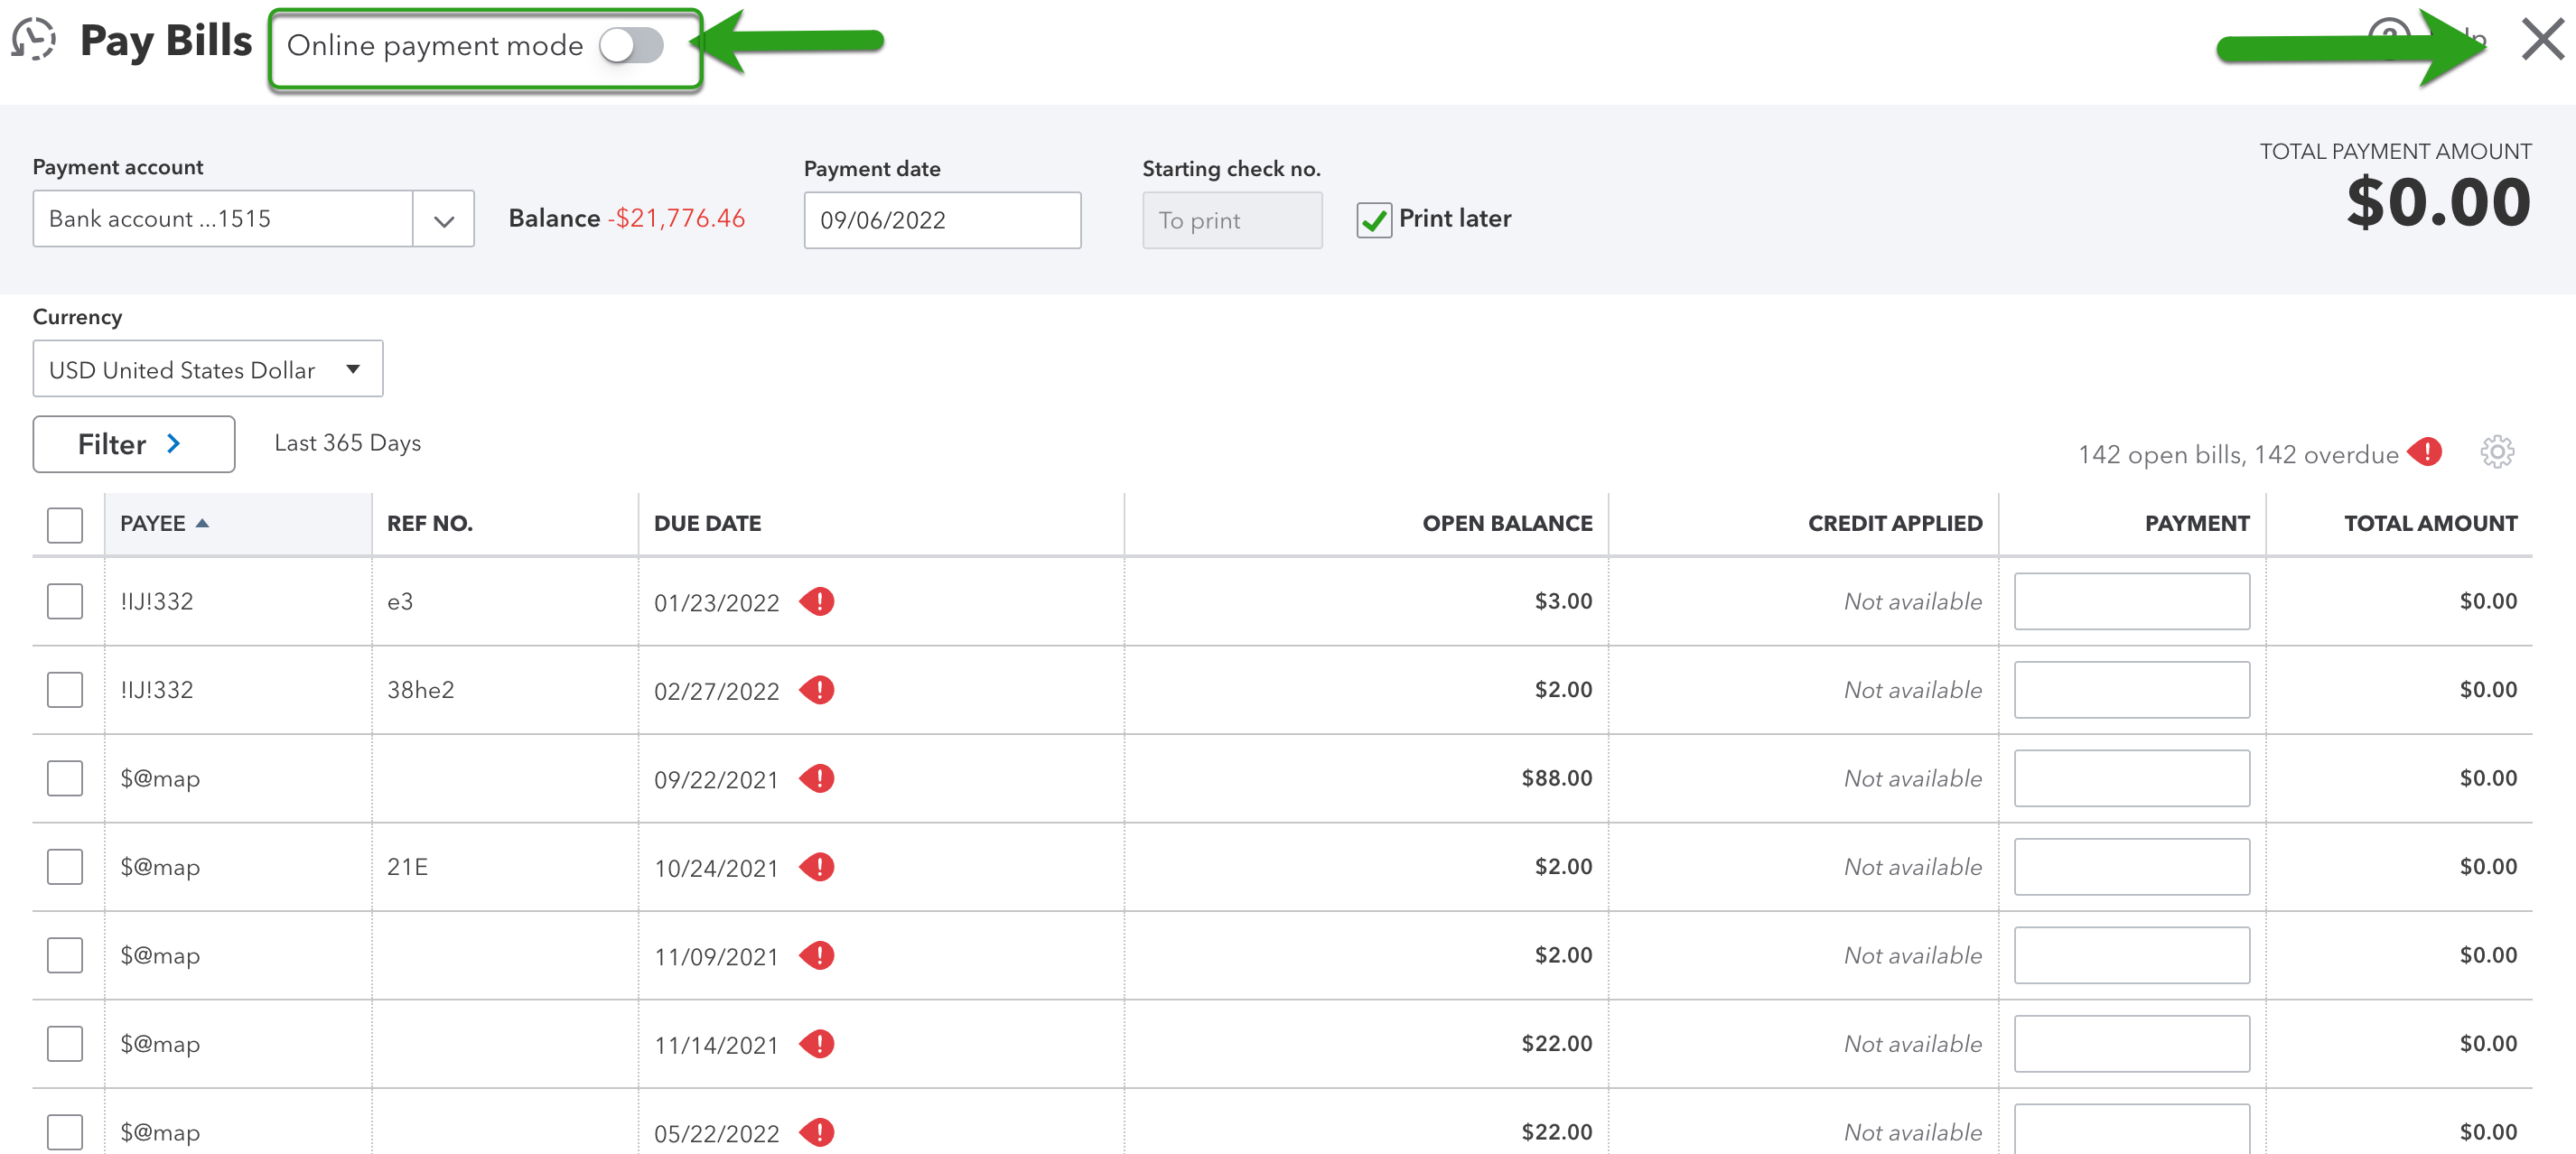Viewport: 2576px width, 1154px height.
Task: Open the Help question-mark icon
Action: point(2388,38)
